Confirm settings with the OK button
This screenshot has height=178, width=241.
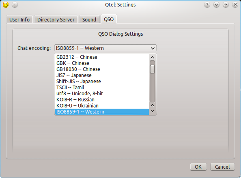coord(198,167)
